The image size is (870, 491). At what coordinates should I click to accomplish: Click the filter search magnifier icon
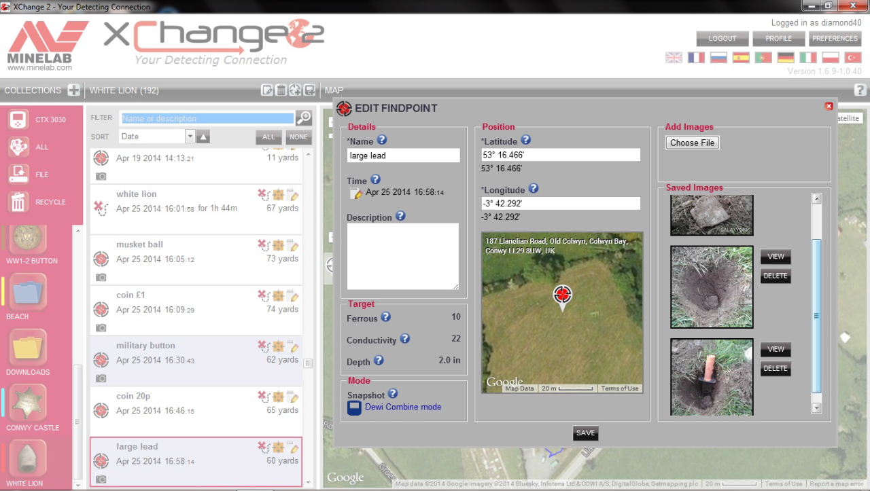304,118
